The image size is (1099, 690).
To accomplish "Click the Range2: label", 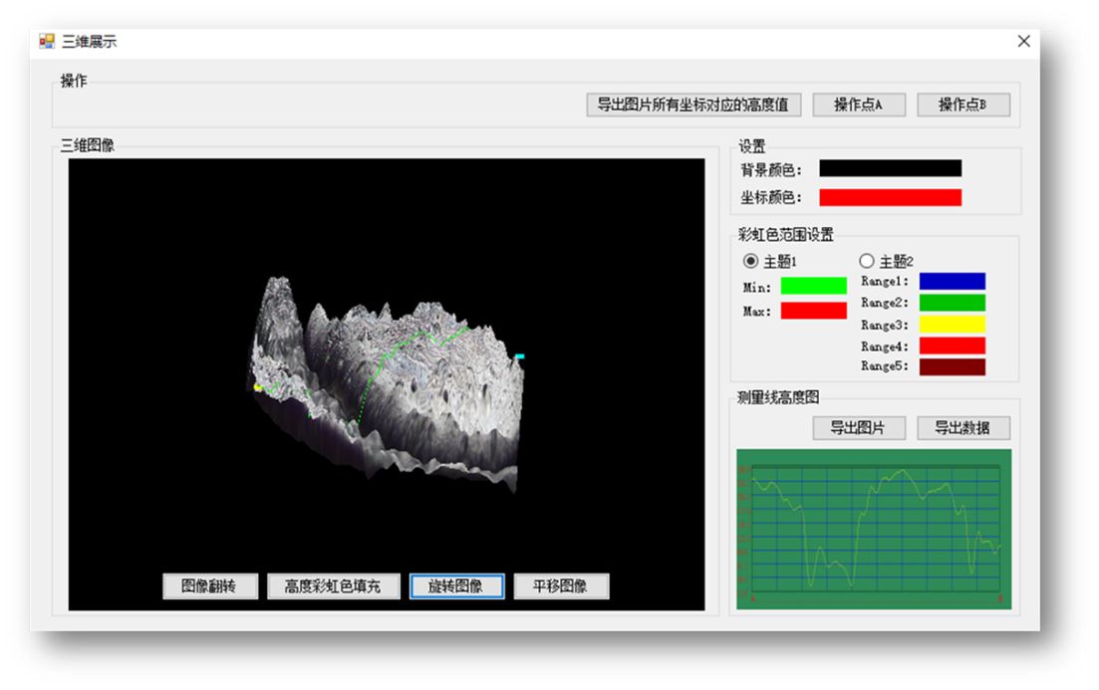I will click(885, 303).
